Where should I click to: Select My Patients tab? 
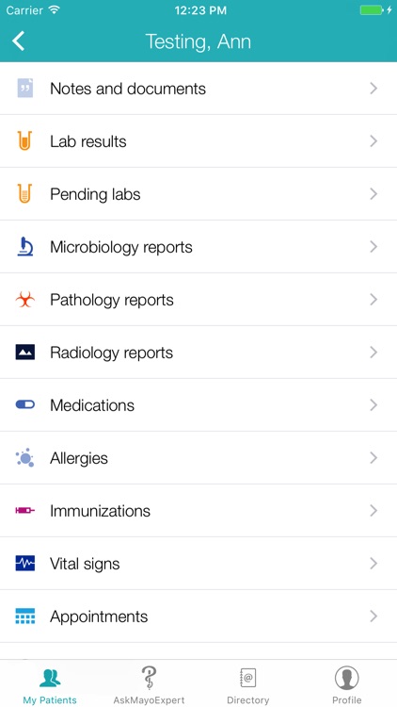pyautogui.click(x=50, y=685)
